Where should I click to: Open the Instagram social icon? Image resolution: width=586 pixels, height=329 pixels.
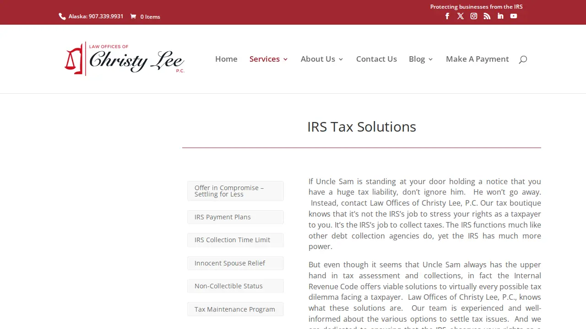click(x=474, y=16)
